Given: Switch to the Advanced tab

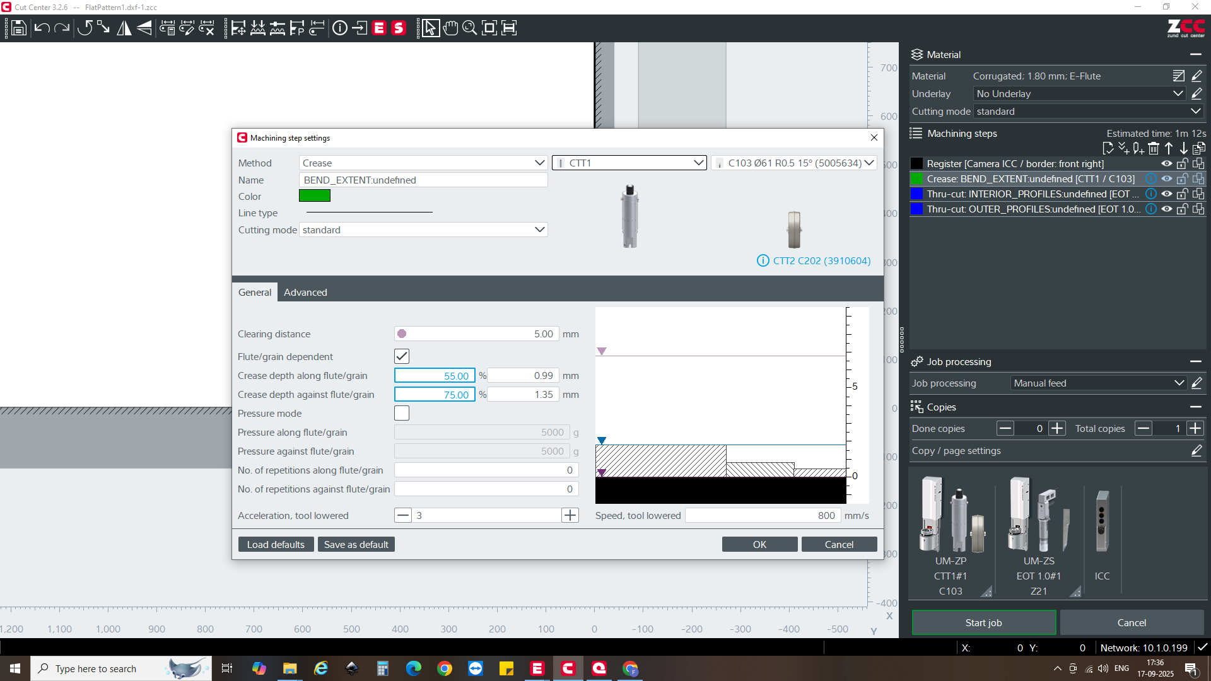Looking at the screenshot, I should (x=305, y=293).
